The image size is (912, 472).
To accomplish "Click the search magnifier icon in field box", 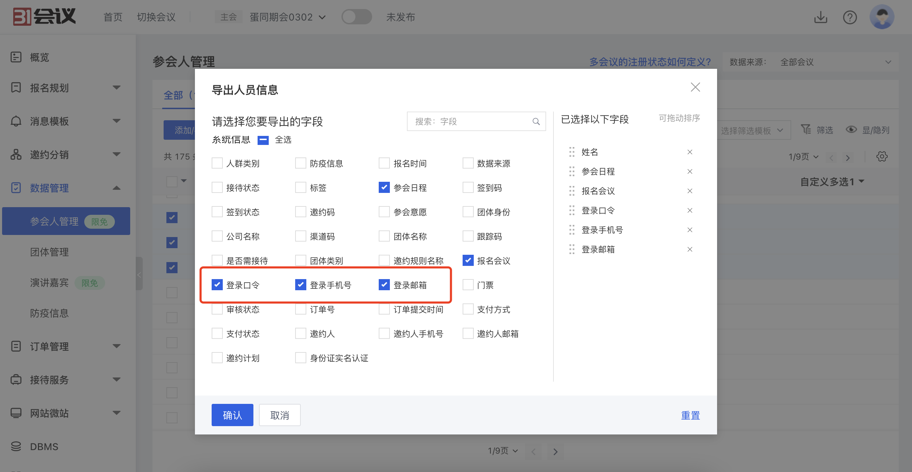I will coord(536,122).
